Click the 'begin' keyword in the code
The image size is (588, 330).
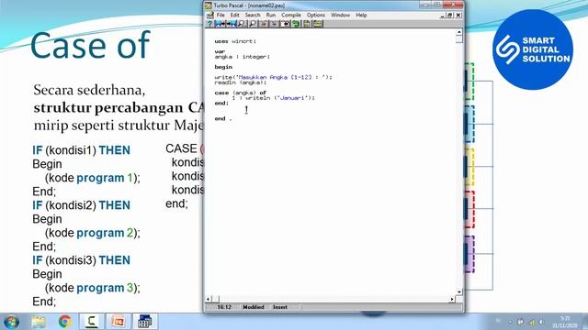223,67
